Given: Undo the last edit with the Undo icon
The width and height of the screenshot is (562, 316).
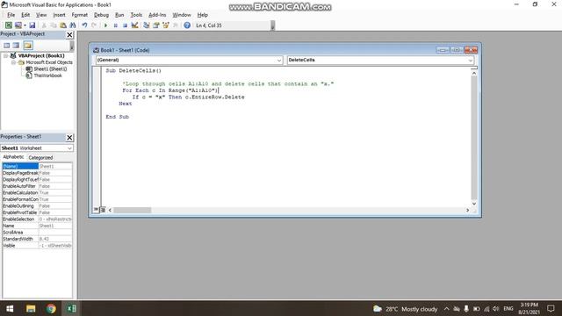Looking at the screenshot, I should pos(84,25).
